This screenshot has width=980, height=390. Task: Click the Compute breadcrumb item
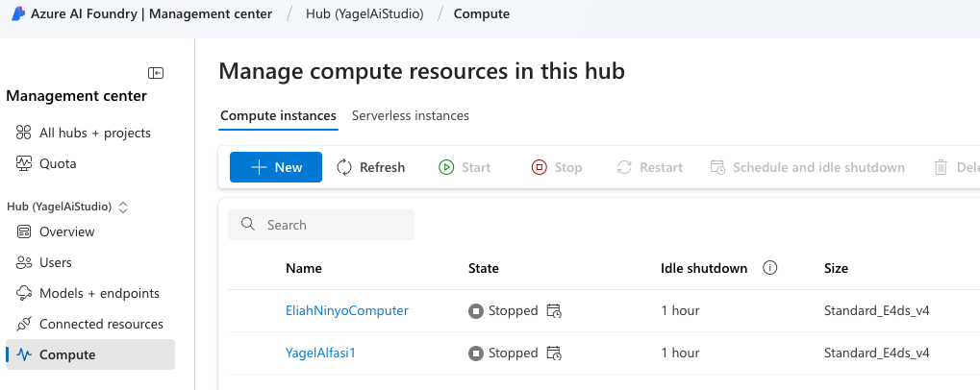[481, 13]
